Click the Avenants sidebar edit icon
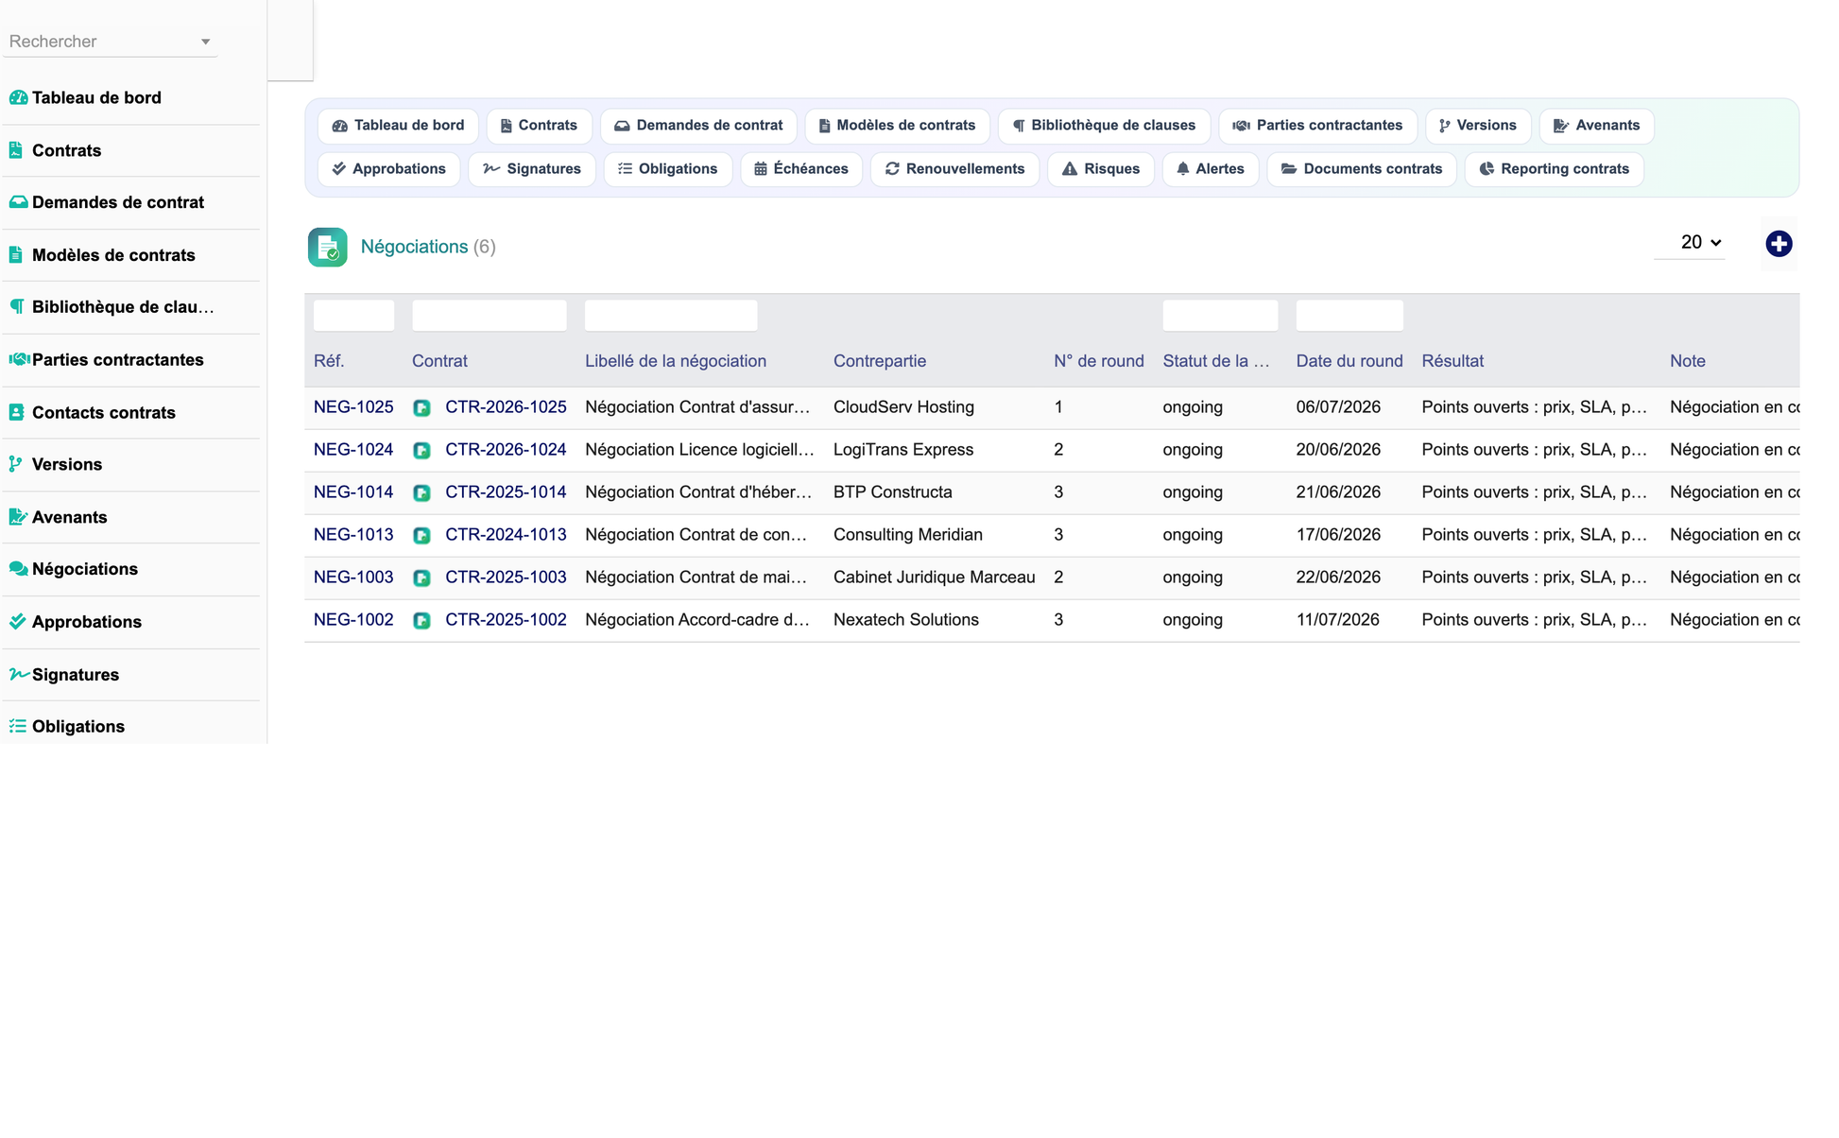 pyautogui.click(x=18, y=517)
